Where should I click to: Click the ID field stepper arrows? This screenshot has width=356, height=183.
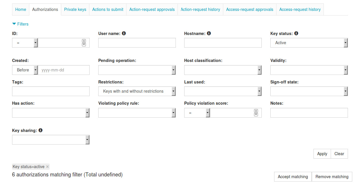pos(84,43)
